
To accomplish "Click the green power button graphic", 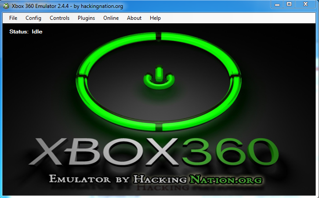I will [159, 77].
